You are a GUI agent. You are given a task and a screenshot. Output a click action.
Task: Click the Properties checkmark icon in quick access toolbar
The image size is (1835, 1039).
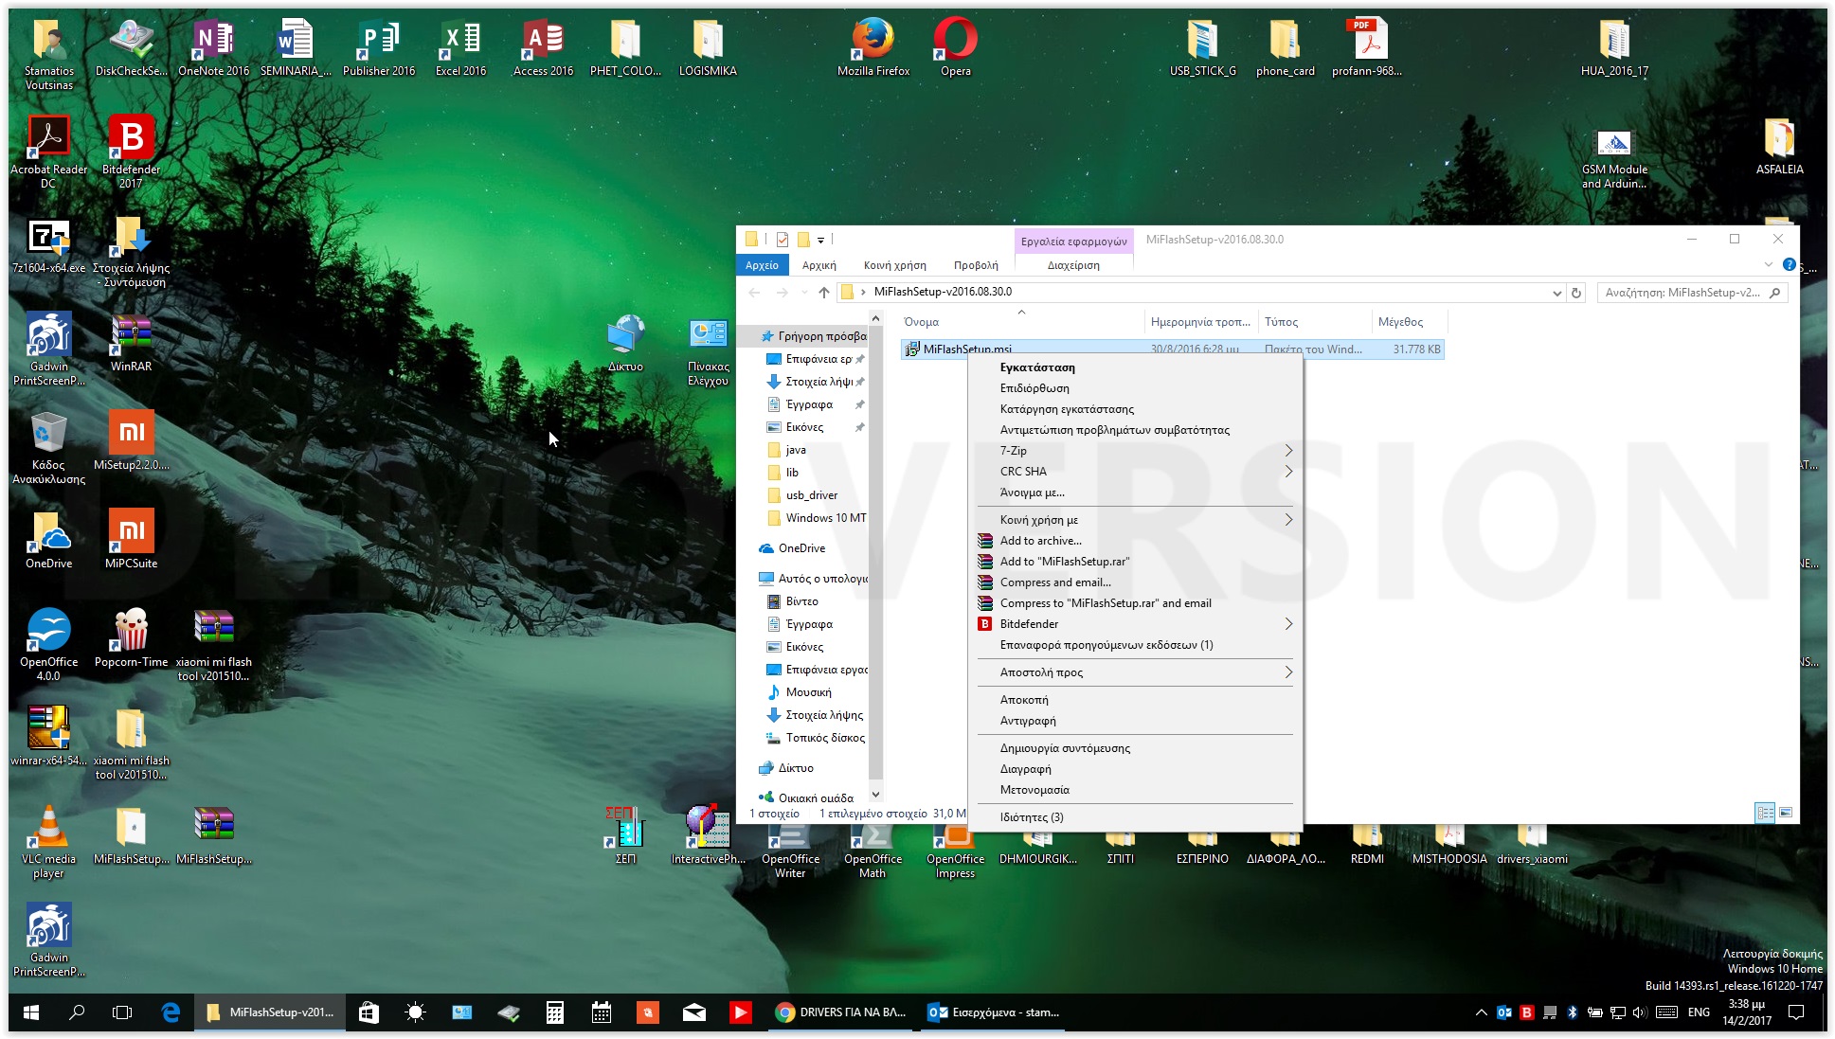pos(783,240)
